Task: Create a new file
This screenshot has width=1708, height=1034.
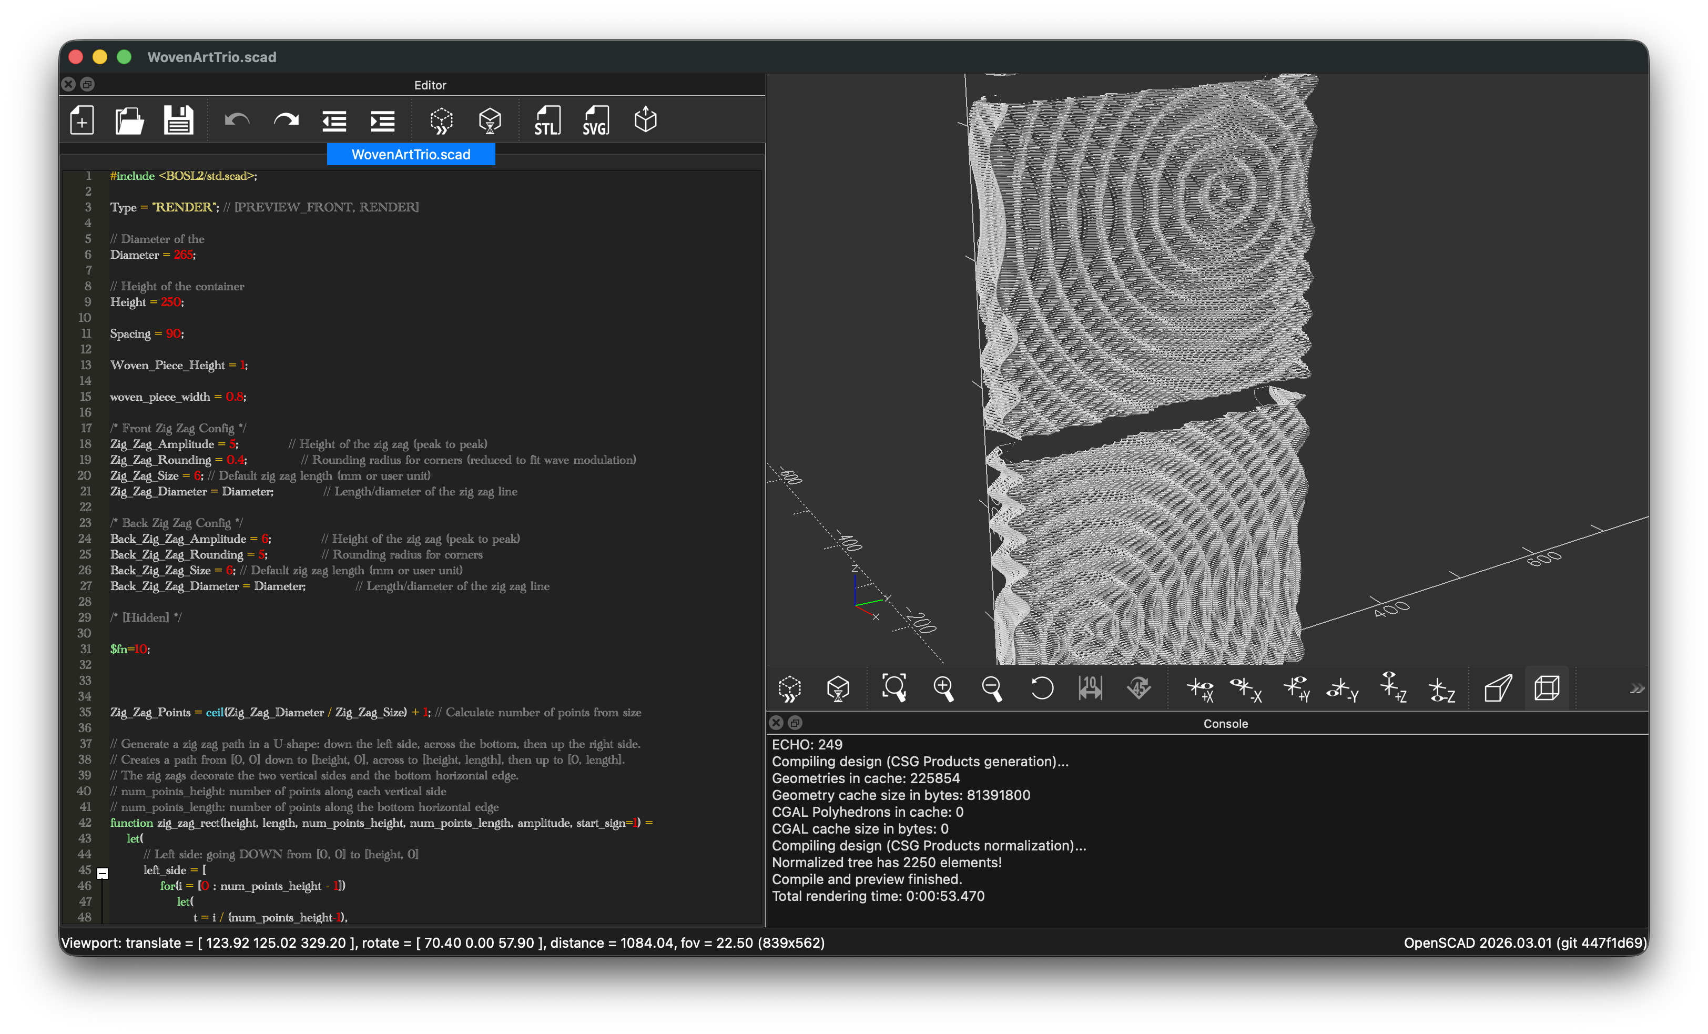Action: pyautogui.click(x=82, y=119)
